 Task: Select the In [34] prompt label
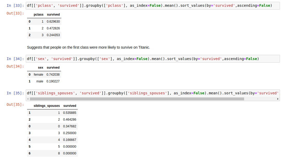pos(15,59)
